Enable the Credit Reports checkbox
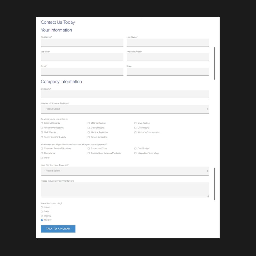The image size is (256, 256). (89, 128)
